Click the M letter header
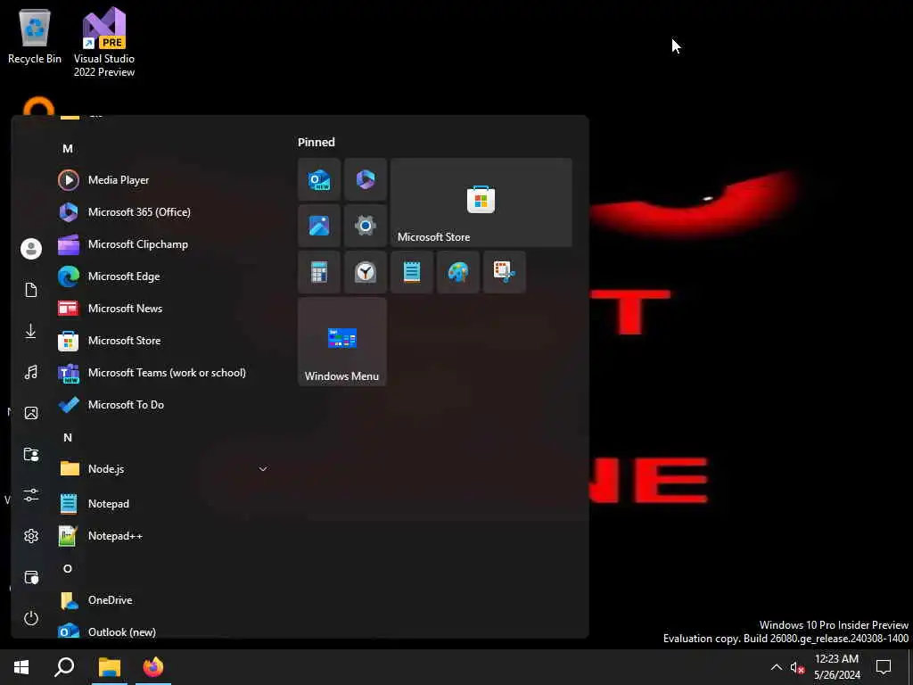 click(x=68, y=149)
